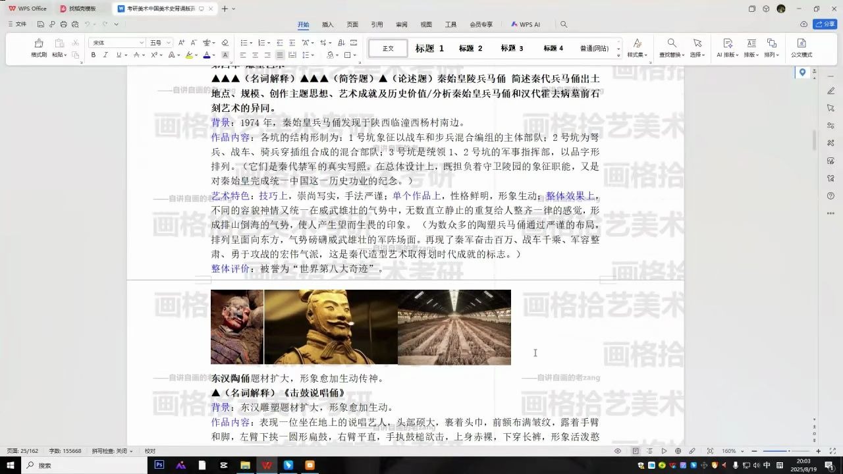Expand the quick access toolbar customize arrow
843x474 pixels.
click(x=117, y=24)
